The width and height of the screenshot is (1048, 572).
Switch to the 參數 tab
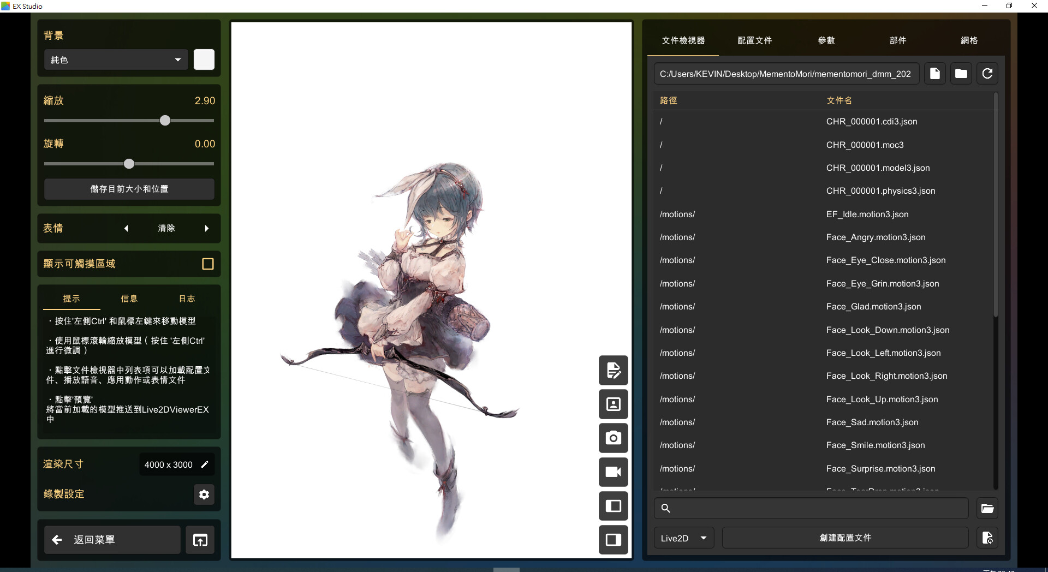(826, 40)
